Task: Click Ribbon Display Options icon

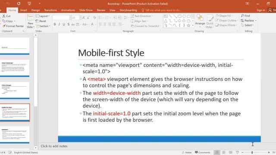Action: click(x=247, y=3)
